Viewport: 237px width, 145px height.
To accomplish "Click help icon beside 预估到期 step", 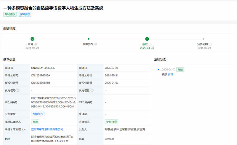I will tap(210, 44).
